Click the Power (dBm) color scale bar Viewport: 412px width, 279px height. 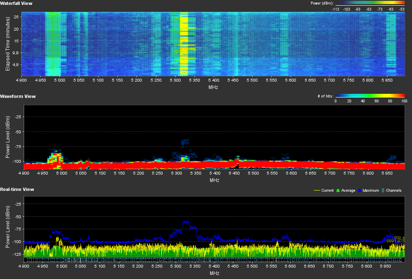pos(370,3)
